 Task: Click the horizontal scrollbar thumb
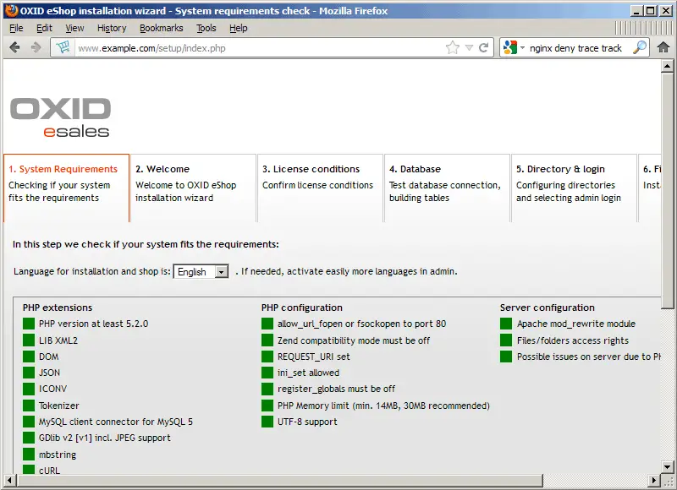pos(279,480)
